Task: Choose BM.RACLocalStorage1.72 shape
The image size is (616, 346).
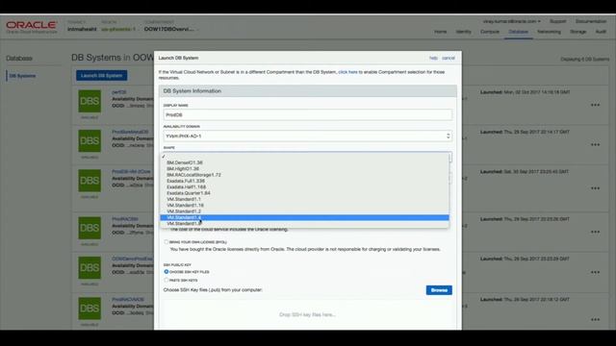Action: pos(304,175)
